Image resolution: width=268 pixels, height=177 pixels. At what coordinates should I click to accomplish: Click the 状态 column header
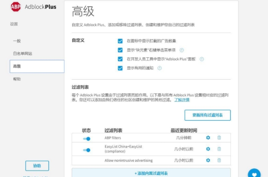[x=86, y=130]
